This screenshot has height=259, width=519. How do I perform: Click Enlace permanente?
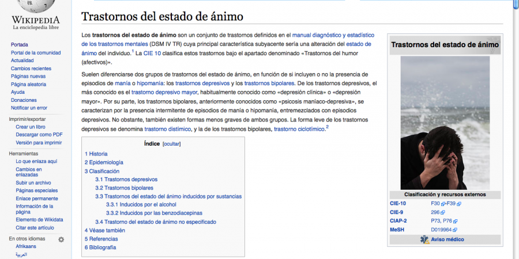click(x=37, y=199)
